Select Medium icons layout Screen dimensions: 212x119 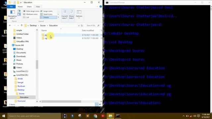pos(30,14)
